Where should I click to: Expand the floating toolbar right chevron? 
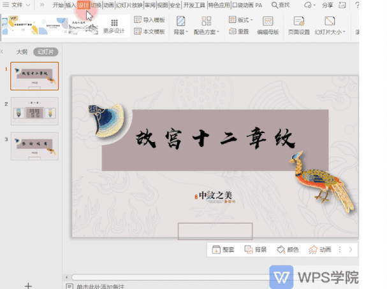pos(351,250)
